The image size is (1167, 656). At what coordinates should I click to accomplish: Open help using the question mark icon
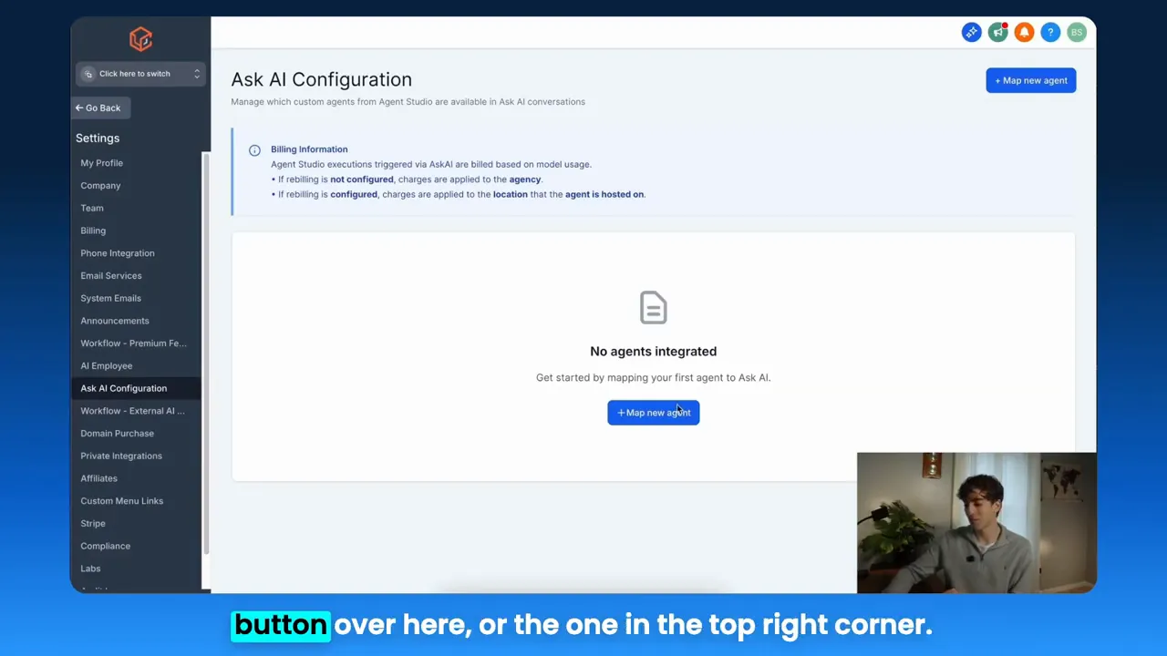(x=1050, y=32)
